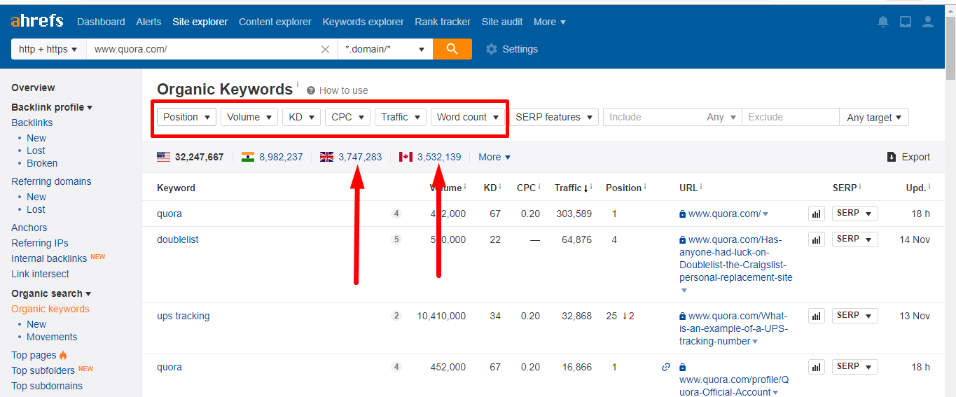956x397 pixels.
Task: Open Anchors in the sidebar
Action: (x=29, y=228)
